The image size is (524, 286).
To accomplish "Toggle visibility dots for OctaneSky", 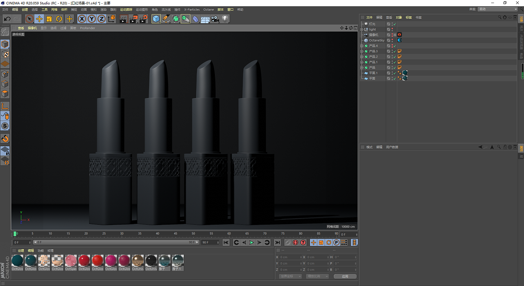I will point(392,40).
